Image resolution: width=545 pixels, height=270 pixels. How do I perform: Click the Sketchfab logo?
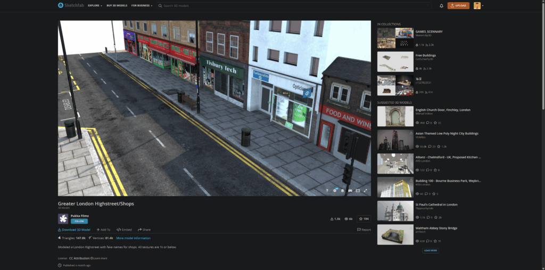71,5
